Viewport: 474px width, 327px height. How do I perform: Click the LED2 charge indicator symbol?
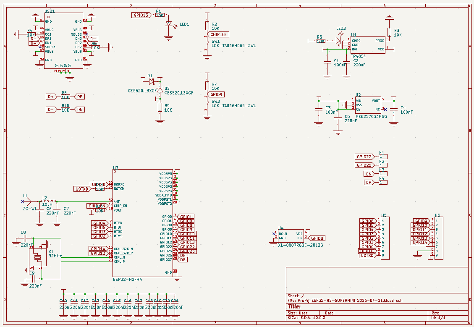pos(338,41)
